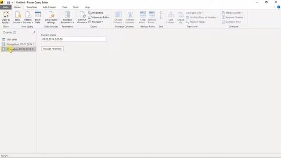This screenshot has height=158, width=281.
Task: Open query Properties
Action: coord(96,13)
